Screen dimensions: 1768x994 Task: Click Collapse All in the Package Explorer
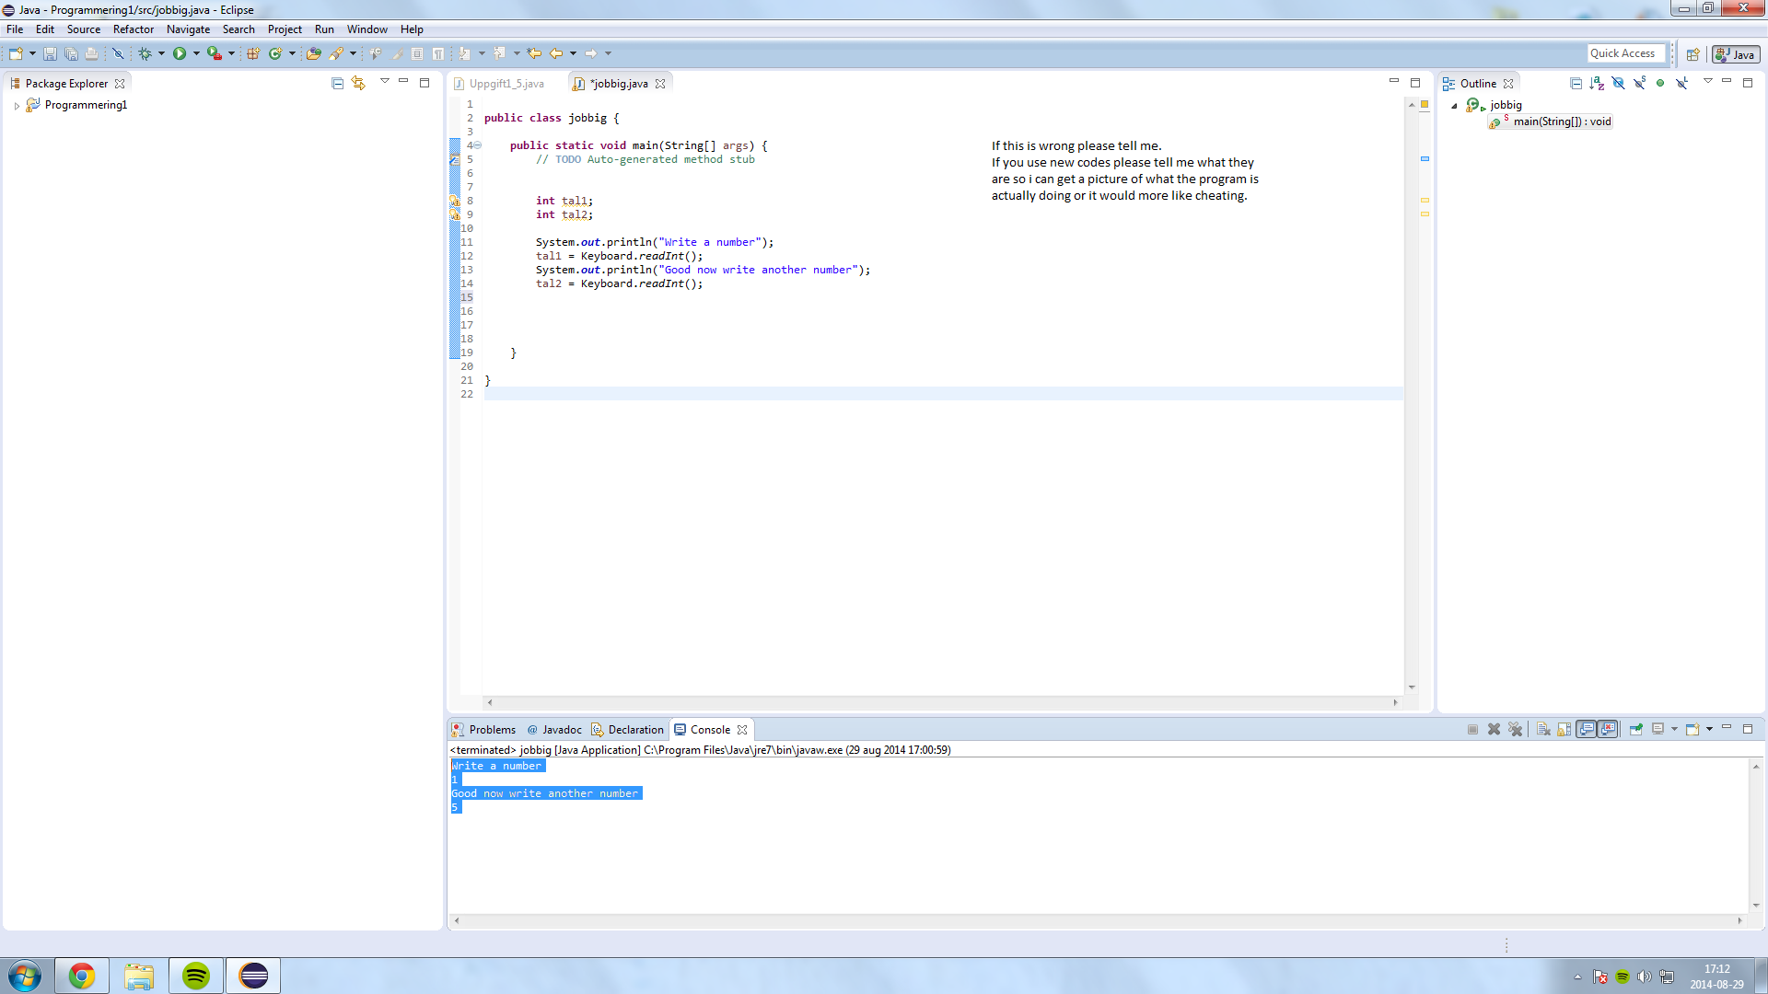pyautogui.click(x=337, y=83)
